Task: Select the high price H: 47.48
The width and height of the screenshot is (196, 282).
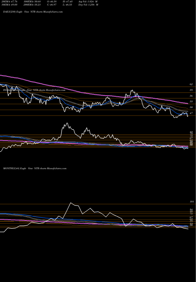Action: pos(67,1)
